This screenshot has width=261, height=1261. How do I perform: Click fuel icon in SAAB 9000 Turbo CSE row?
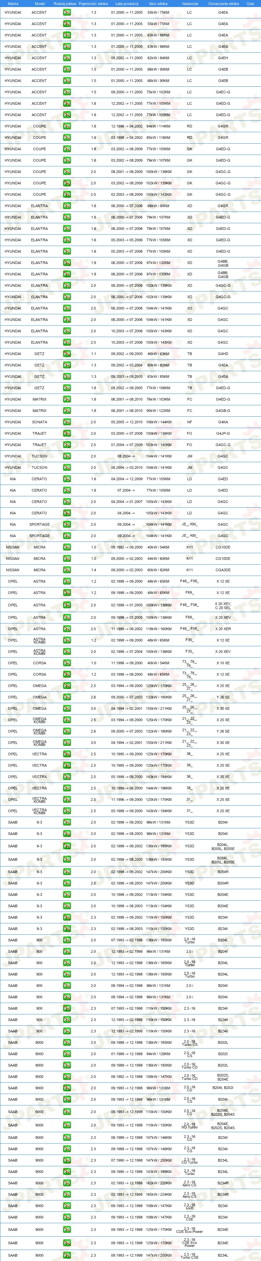coord(67,1255)
